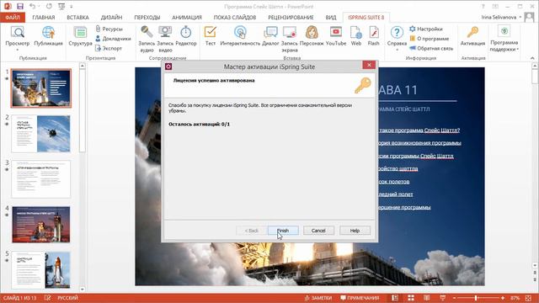Screen dimensions: 539x303
Task: Select slide 1 thumbnail
Action: click(41, 88)
